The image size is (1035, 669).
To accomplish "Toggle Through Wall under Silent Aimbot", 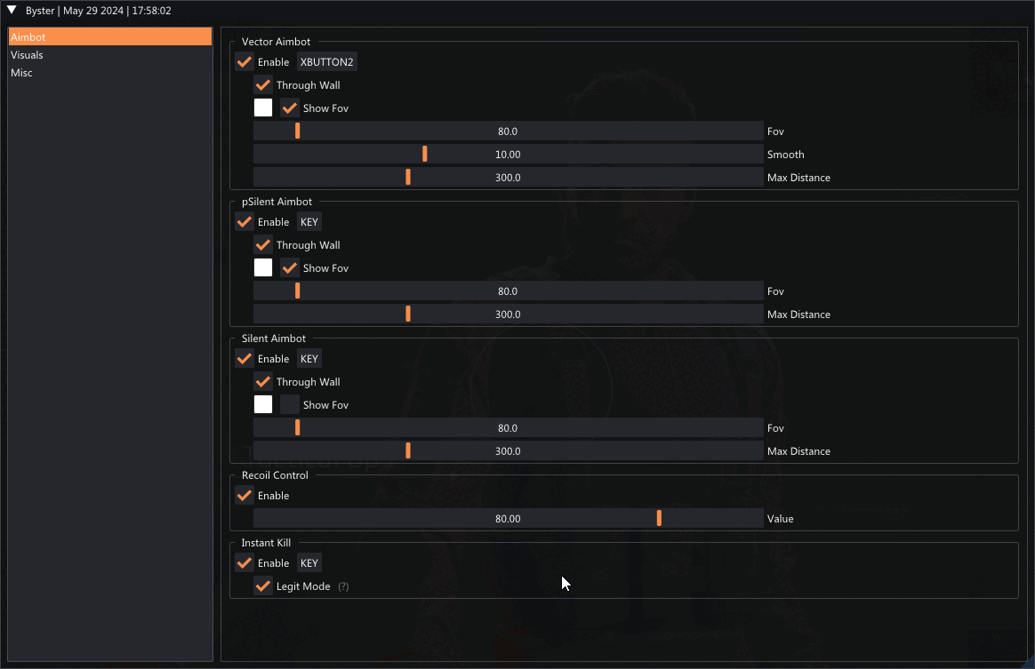I will (x=262, y=382).
